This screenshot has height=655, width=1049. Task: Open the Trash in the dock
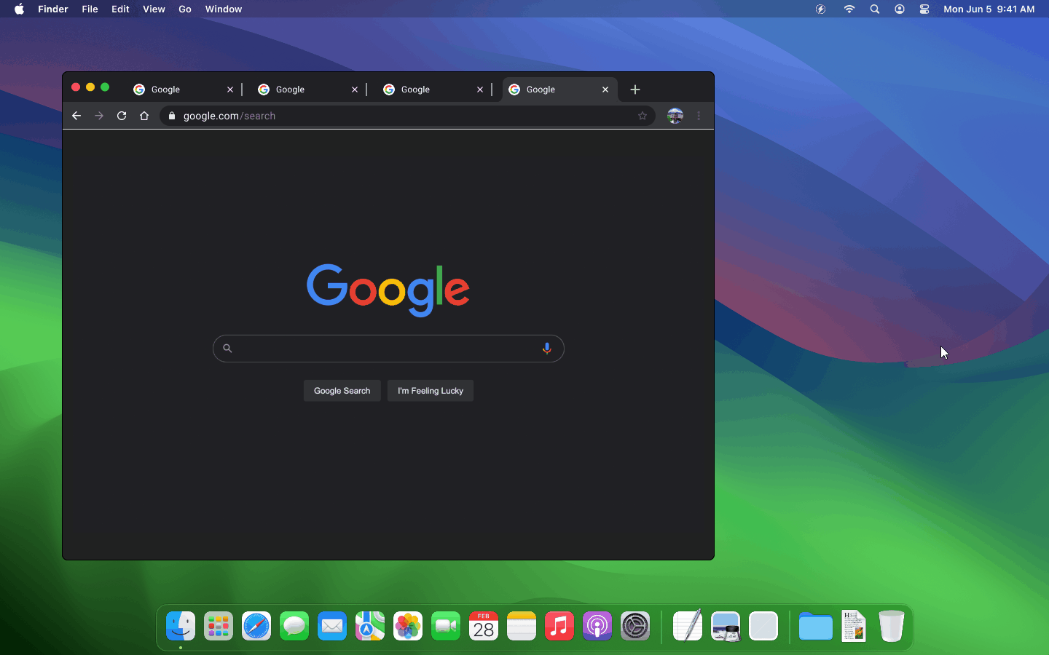coord(892,626)
